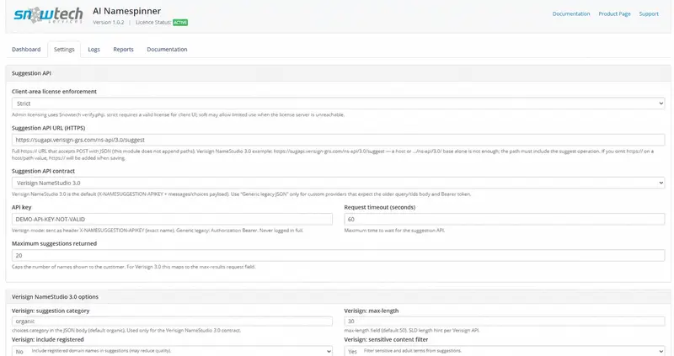Click into the API key field
The image size is (674, 356).
click(x=172, y=219)
